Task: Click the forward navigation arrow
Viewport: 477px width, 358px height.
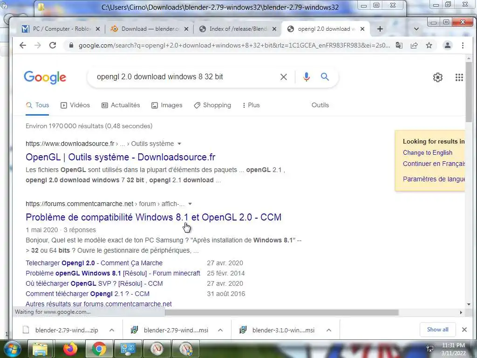Action: click(x=37, y=45)
